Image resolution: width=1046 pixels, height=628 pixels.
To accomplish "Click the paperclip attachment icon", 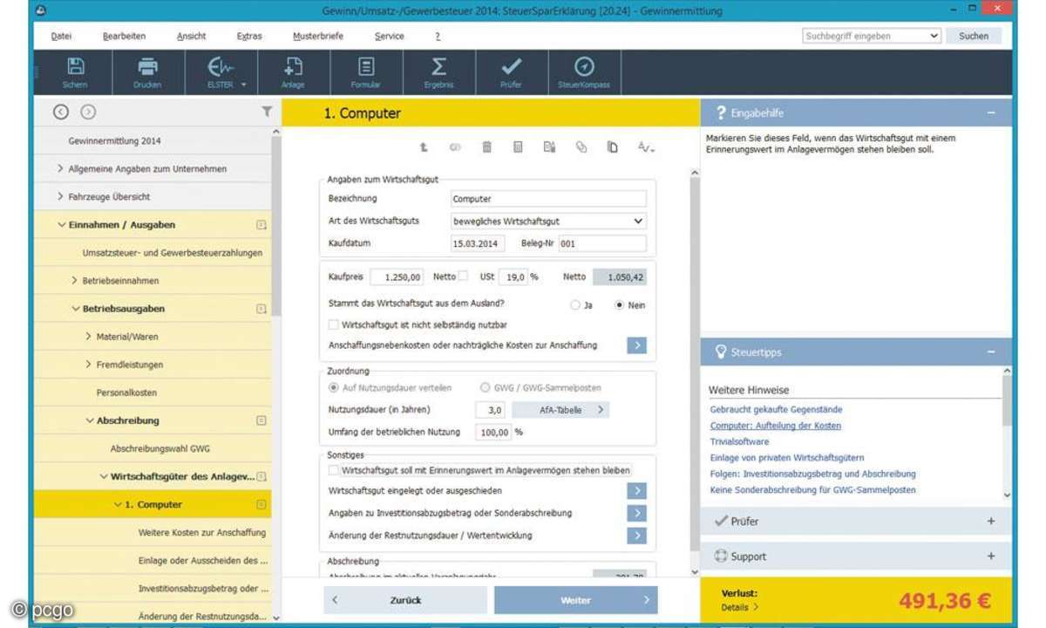I will (581, 147).
